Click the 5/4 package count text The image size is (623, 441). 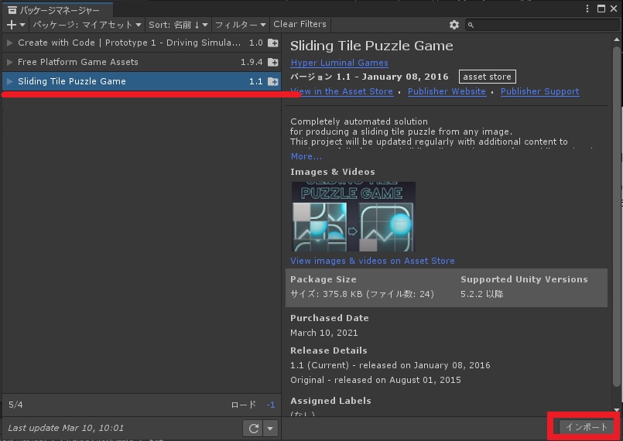[x=15, y=405]
